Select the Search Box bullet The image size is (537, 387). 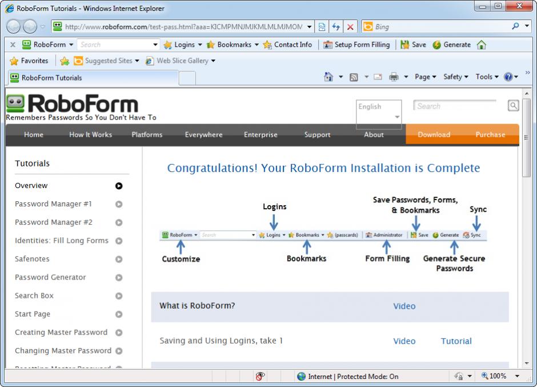(x=119, y=296)
